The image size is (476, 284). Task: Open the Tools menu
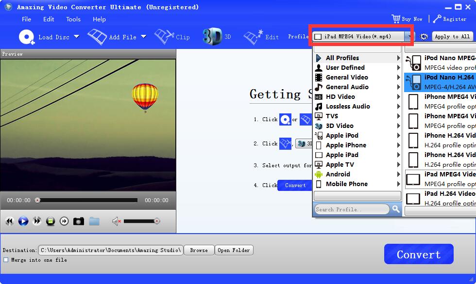(73, 19)
